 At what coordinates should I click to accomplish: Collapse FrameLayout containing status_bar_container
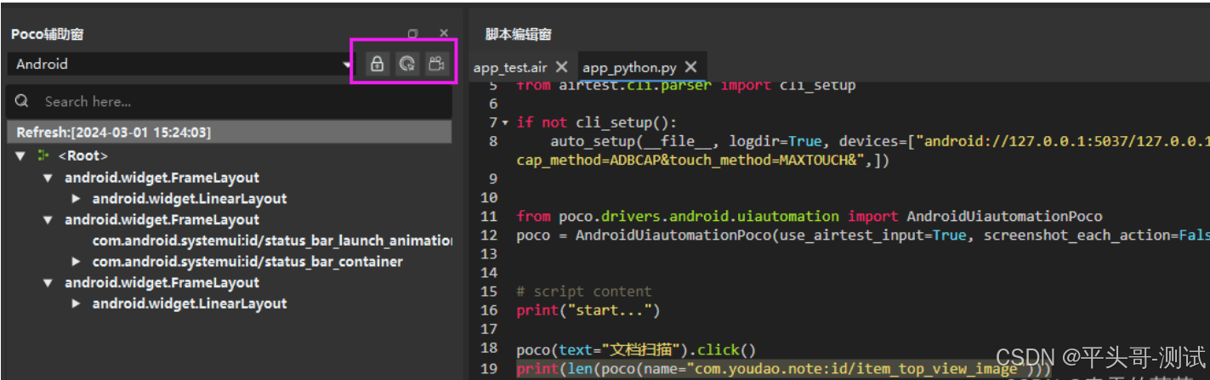(x=48, y=220)
